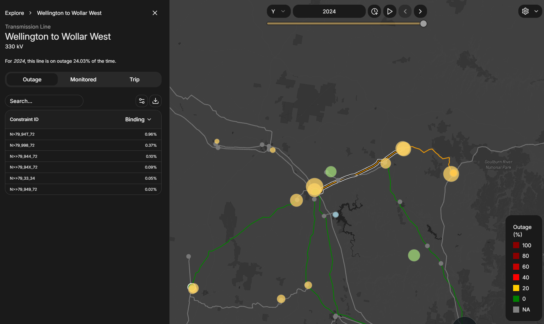This screenshot has height=324, width=544.
Task: Open the filter settings icon
Action: click(142, 101)
